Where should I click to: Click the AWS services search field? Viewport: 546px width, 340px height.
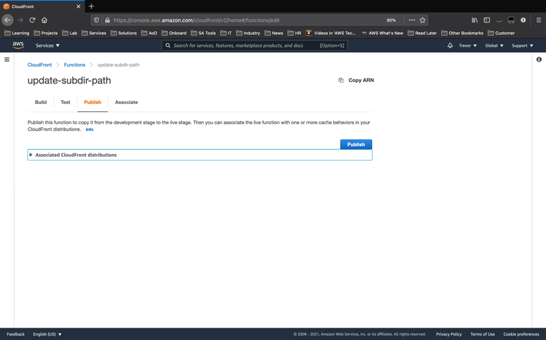(x=254, y=46)
